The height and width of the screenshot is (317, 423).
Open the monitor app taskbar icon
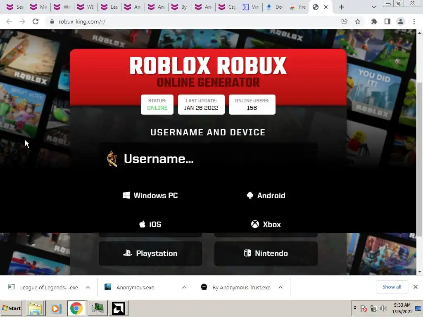pos(97,308)
